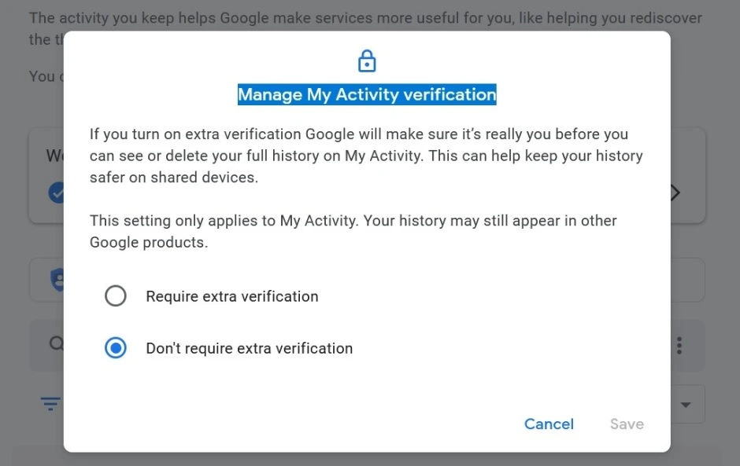The image size is (740, 466).
Task: Click the "Require extra verification" label text
Action: [232, 296]
